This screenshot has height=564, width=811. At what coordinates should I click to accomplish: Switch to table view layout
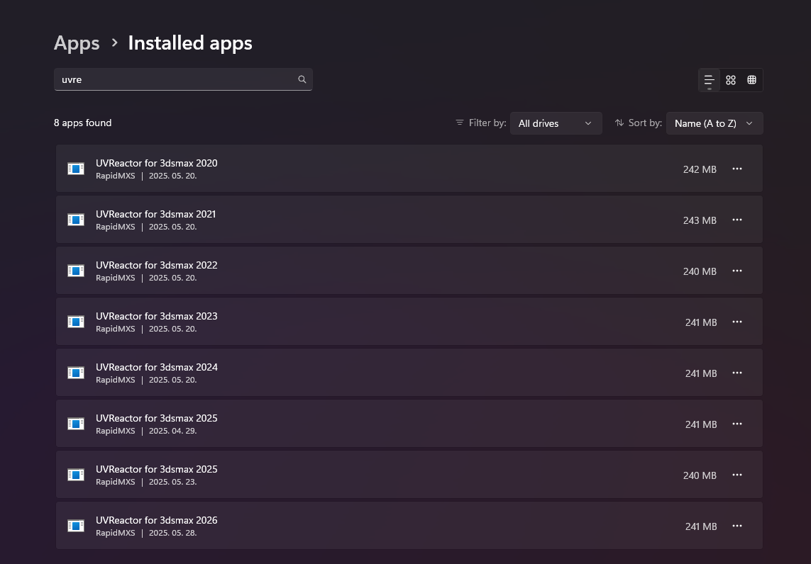pos(751,80)
